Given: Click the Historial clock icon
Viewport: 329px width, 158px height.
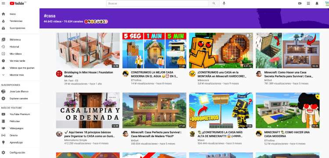Looking at the screenshot, I should tap(4, 47).
